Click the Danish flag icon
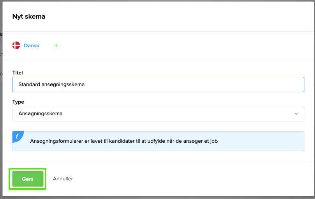 tap(16, 45)
